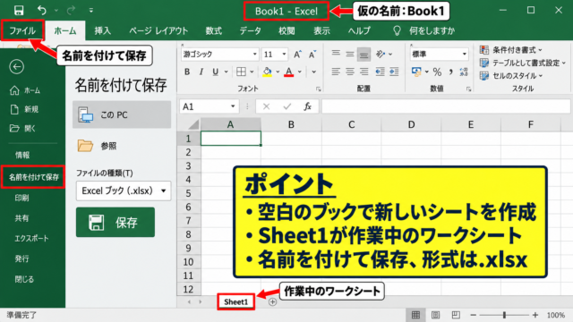
Task: Select 閉じる in backstage sidebar
Action: [24, 279]
